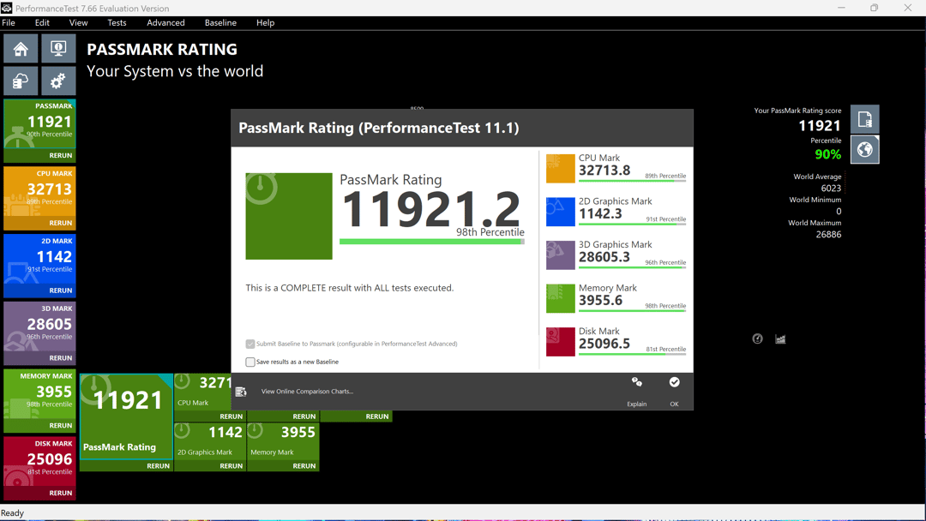Click the blue 2D Graphics Mark icon
The image size is (926, 521).
tap(561, 212)
